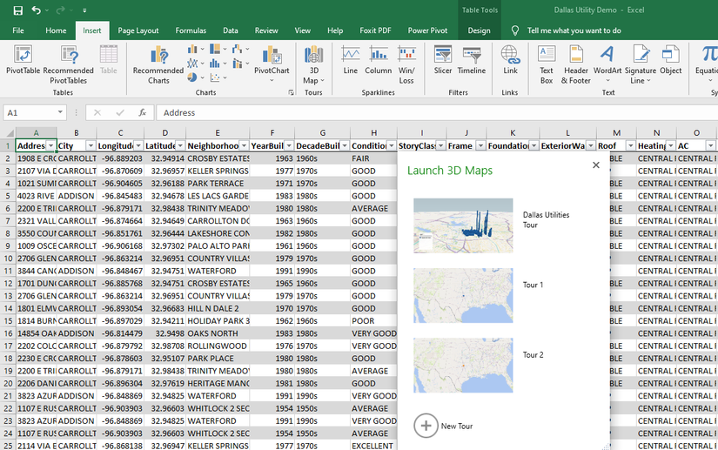
Task: Insert a PivotTable
Action: 23,59
